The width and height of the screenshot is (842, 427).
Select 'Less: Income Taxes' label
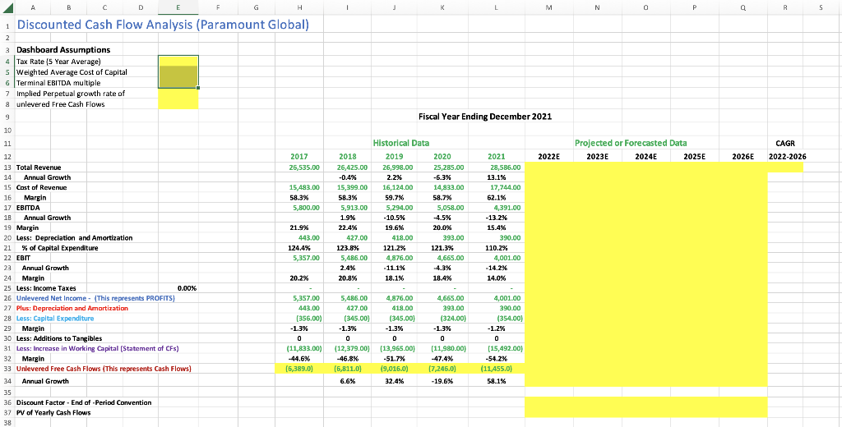pyautogui.click(x=46, y=288)
